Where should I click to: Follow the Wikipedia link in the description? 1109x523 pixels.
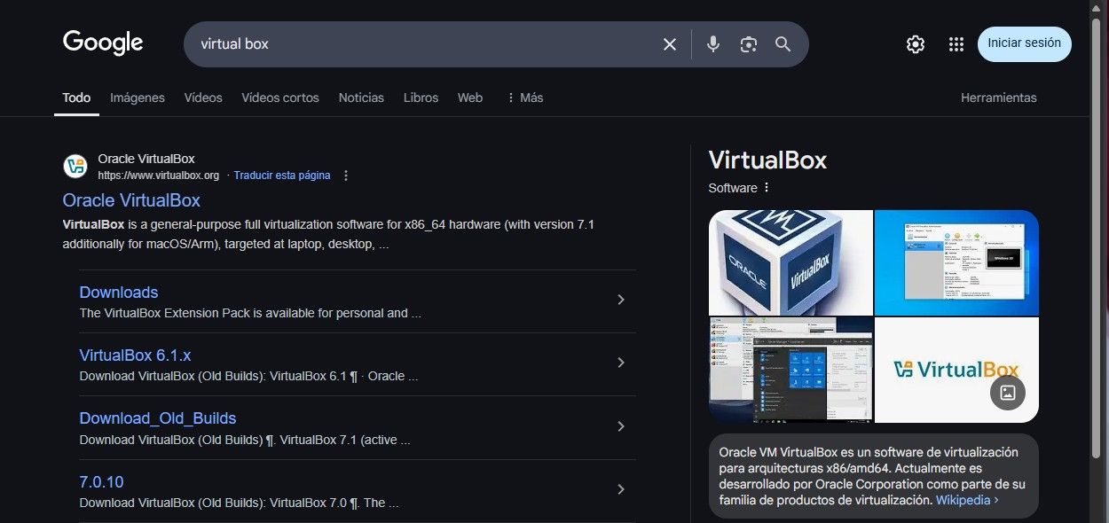tap(967, 500)
